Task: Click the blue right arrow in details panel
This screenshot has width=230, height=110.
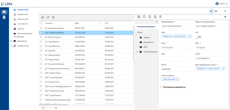Action: (x=225, y=17)
